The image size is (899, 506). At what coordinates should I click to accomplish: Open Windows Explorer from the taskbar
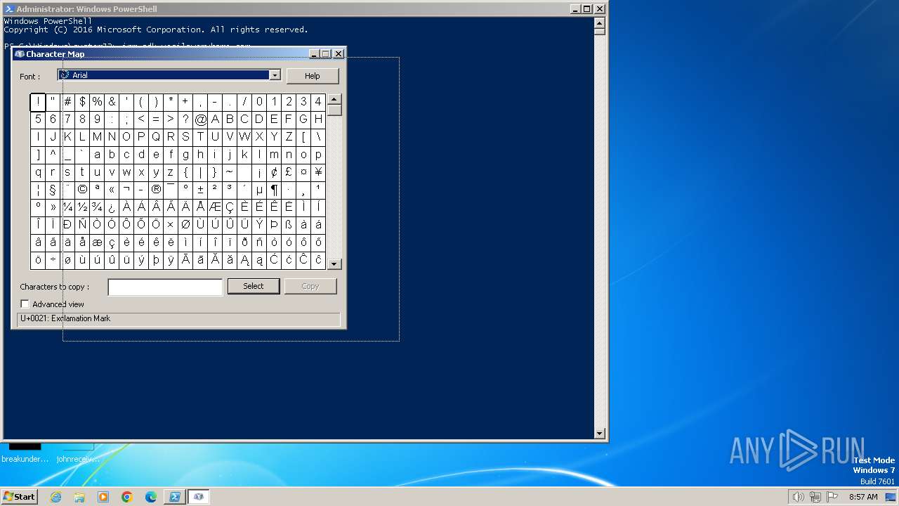79,497
